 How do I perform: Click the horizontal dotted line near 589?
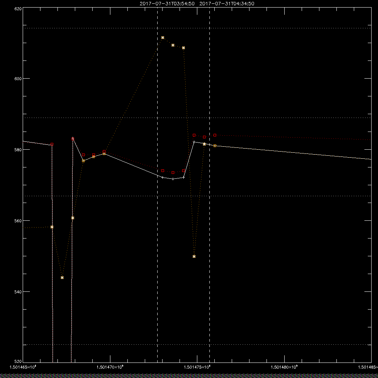[197, 118]
